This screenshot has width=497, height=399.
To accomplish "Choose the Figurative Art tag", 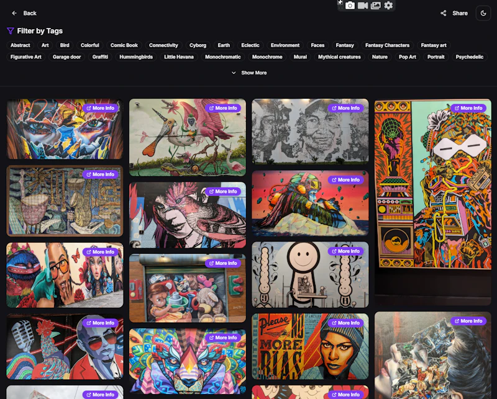I will (26, 57).
